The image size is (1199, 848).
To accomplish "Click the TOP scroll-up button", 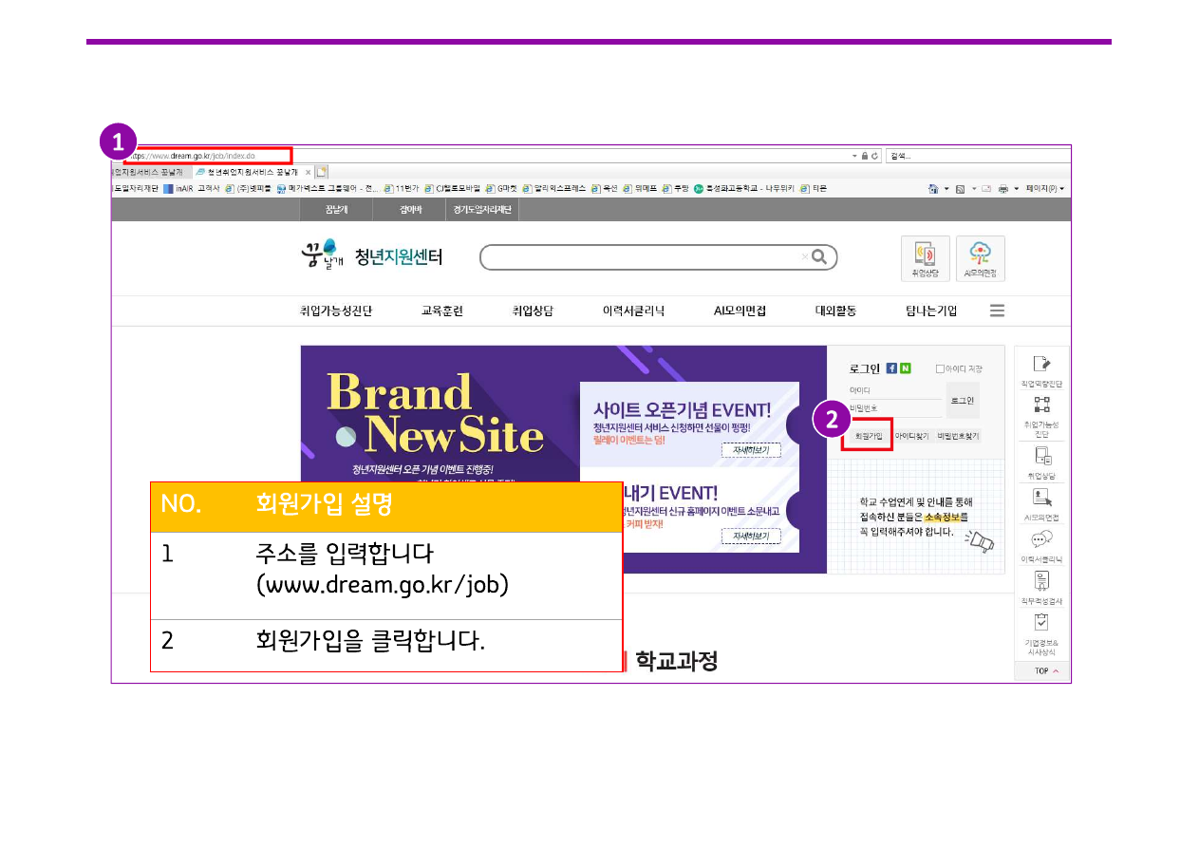I will [x=1041, y=670].
